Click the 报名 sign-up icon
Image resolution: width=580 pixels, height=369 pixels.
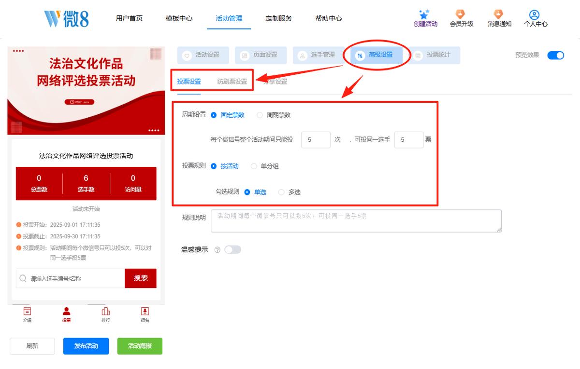145,311
